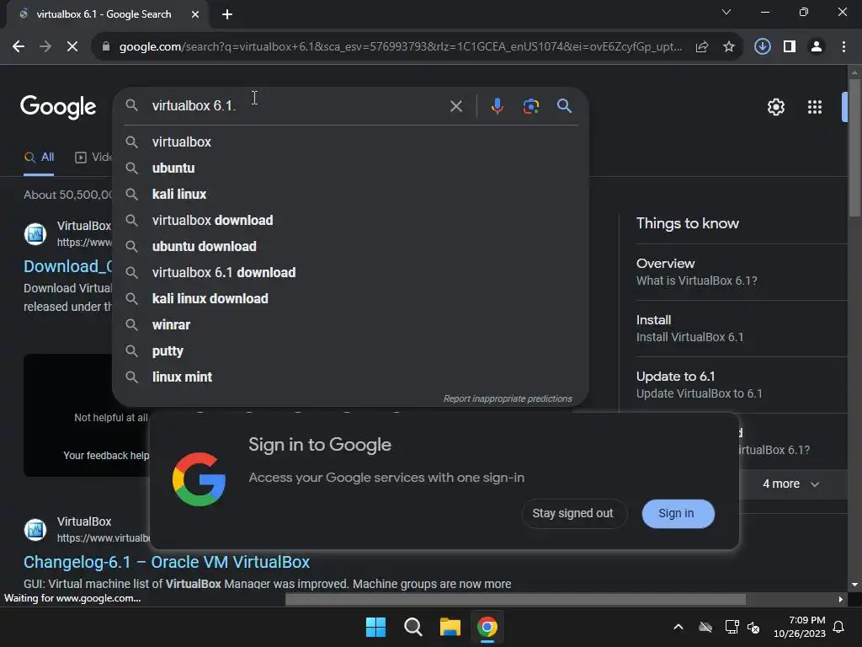Stop loading the page
The height and width of the screenshot is (647, 862).
72,47
